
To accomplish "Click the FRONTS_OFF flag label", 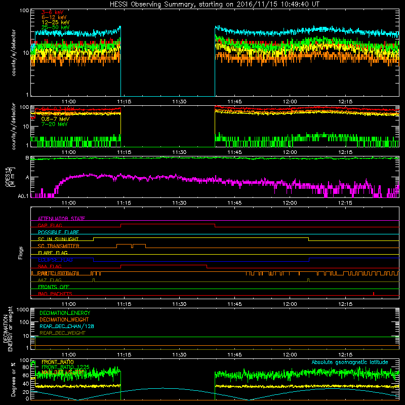I will pyautogui.click(x=54, y=287).
